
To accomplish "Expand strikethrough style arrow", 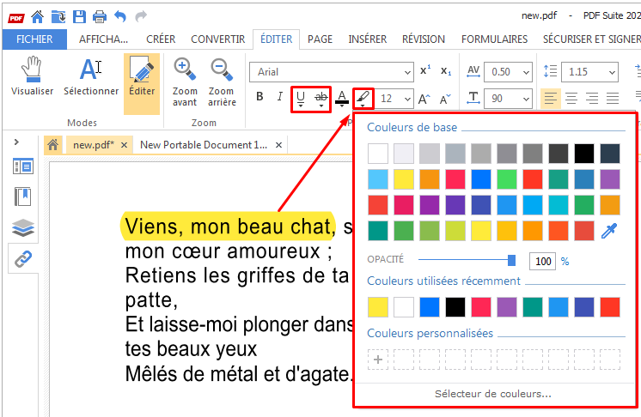I will [321, 106].
